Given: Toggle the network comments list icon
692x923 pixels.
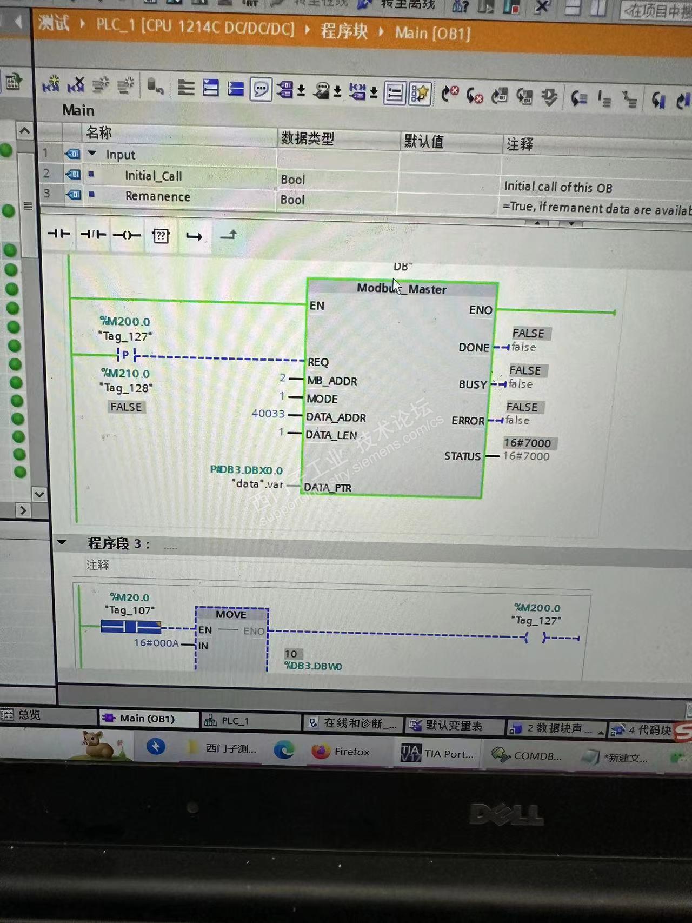Looking at the screenshot, I should pyautogui.click(x=395, y=94).
